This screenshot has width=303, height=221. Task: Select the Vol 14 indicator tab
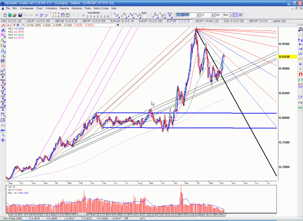tap(81, 215)
